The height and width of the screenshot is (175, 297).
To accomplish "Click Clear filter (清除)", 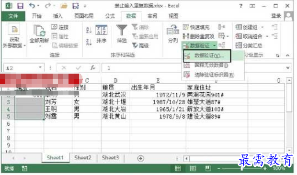I will (x=140, y=27).
